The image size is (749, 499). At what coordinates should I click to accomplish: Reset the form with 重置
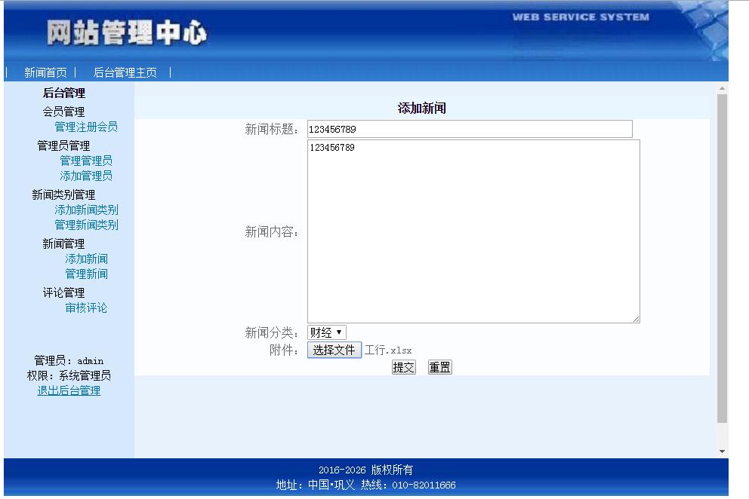click(x=439, y=366)
